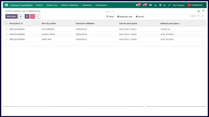Image resolution: width=209 pixels, height=117 pixels.
Task: Click the column view toggle icon
Action: point(199,11)
